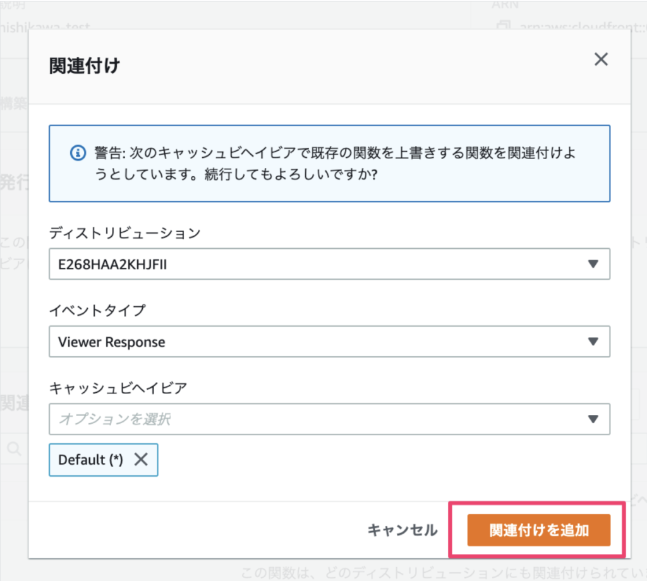Click キャンセル to dismiss the dialog
The width and height of the screenshot is (647, 581).
pos(402,530)
